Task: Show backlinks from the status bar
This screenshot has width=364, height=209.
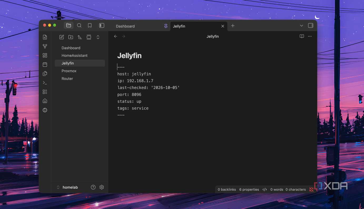Action: (x=227, y=190)
